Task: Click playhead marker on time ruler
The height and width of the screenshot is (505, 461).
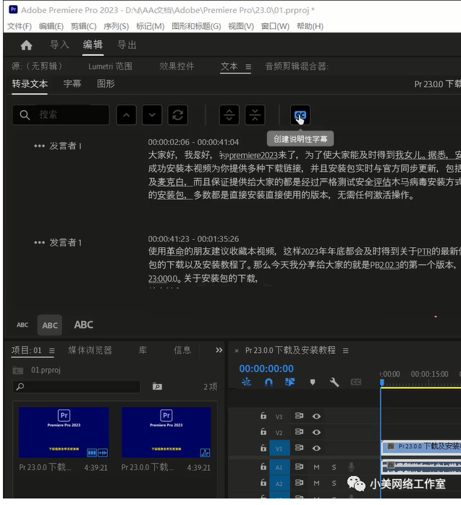Action: [382, 383]
